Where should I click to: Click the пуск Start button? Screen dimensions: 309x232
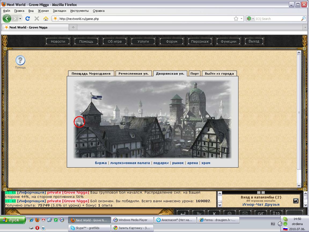click(13, 220)
